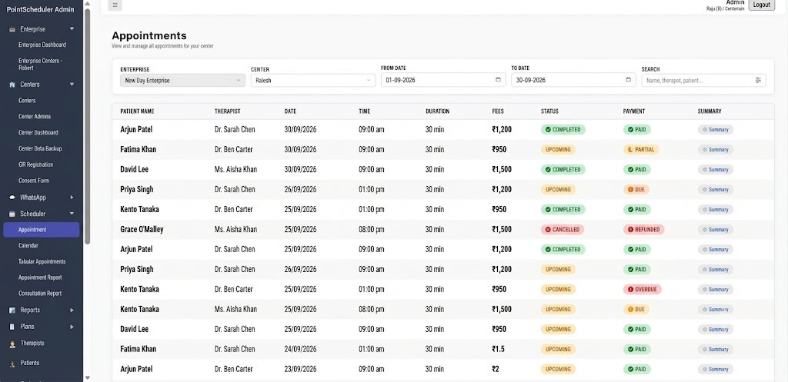Open Summary for Grace O'Malley row

tap(716, 229)
